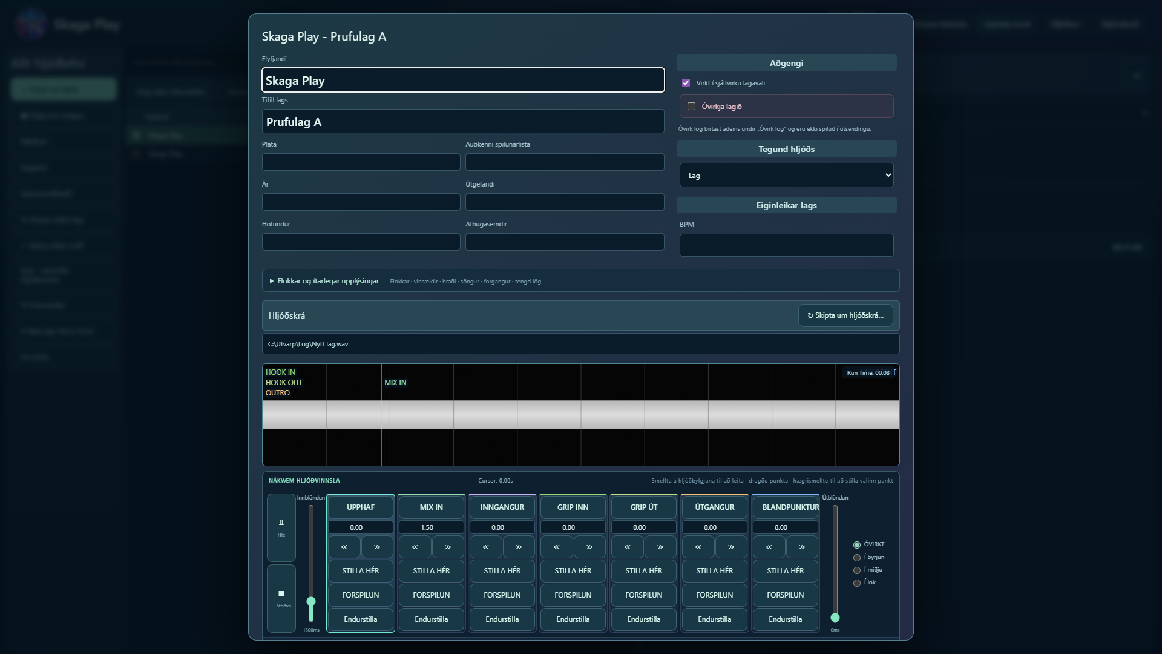Screen dimensions: 1162x654
Task: Toggle Virkt í sjálfvirku lagavali checkbox
Action: pyautogui.click(x=686, y=83)
